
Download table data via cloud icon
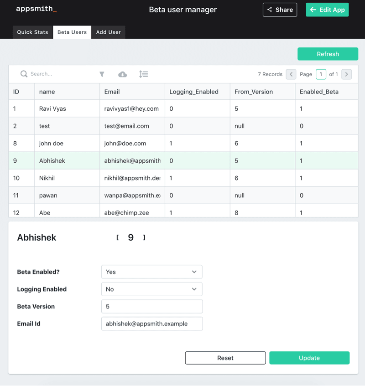point(122,74)
